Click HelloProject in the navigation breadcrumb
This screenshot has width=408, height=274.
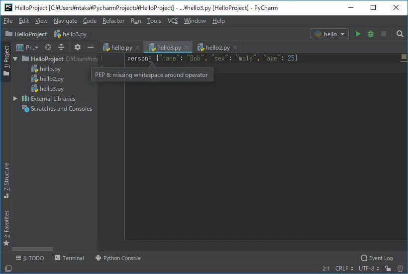tap(26, 34)
